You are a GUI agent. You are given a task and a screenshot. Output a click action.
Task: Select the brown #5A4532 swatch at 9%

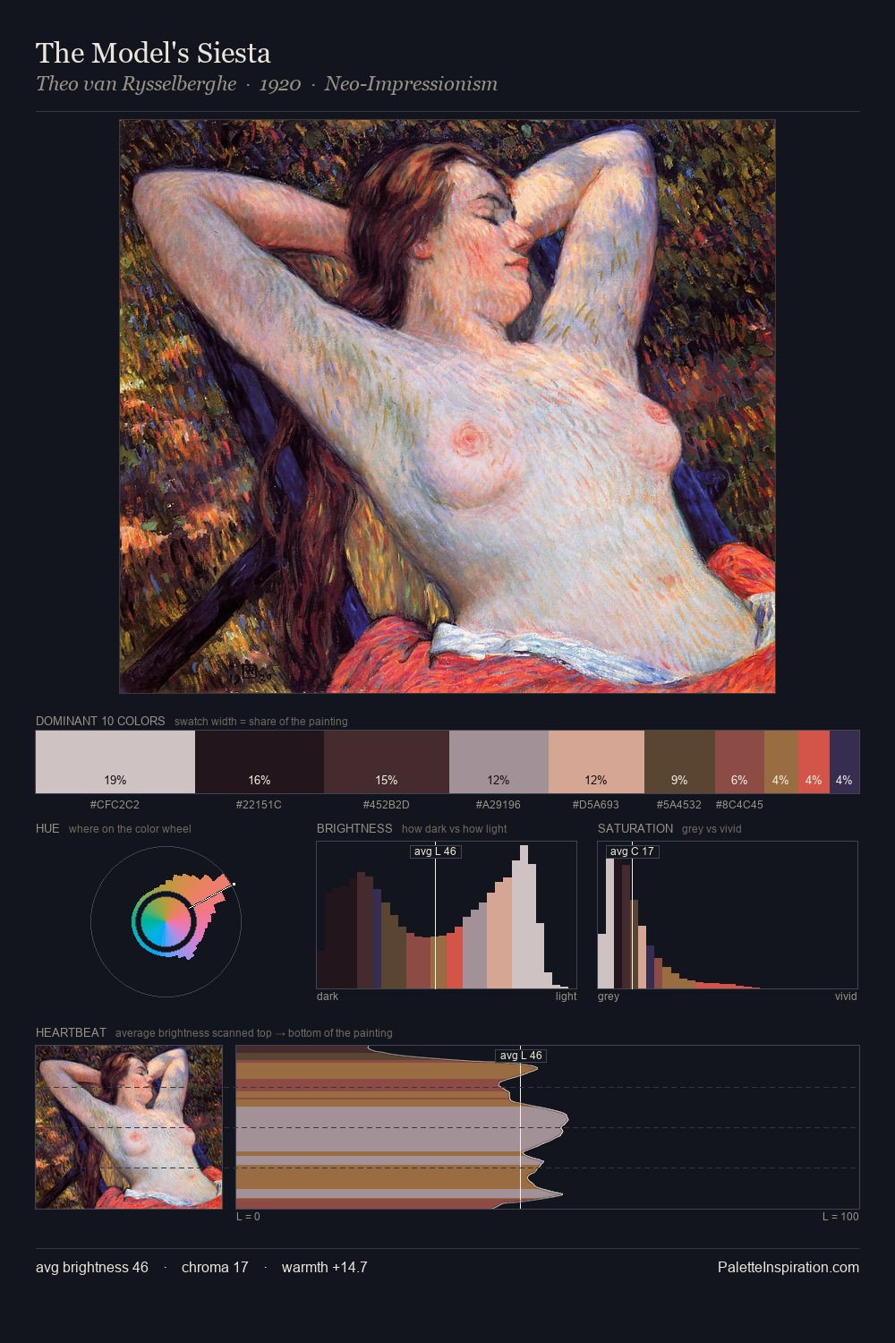tap(679, 762)
